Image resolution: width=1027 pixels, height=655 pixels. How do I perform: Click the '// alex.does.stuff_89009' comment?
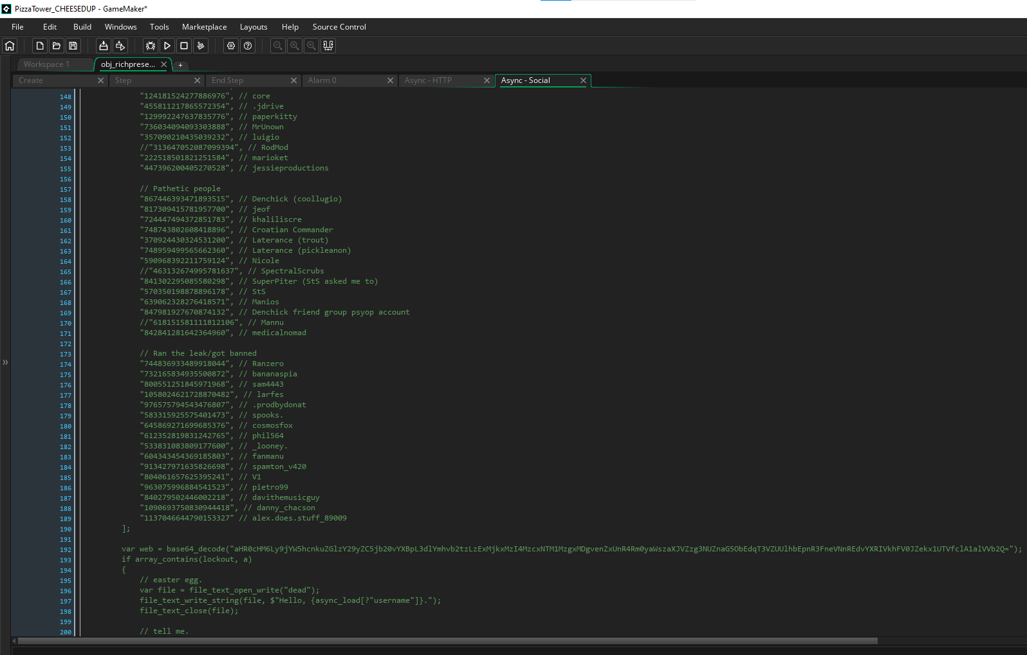(293, 518)
